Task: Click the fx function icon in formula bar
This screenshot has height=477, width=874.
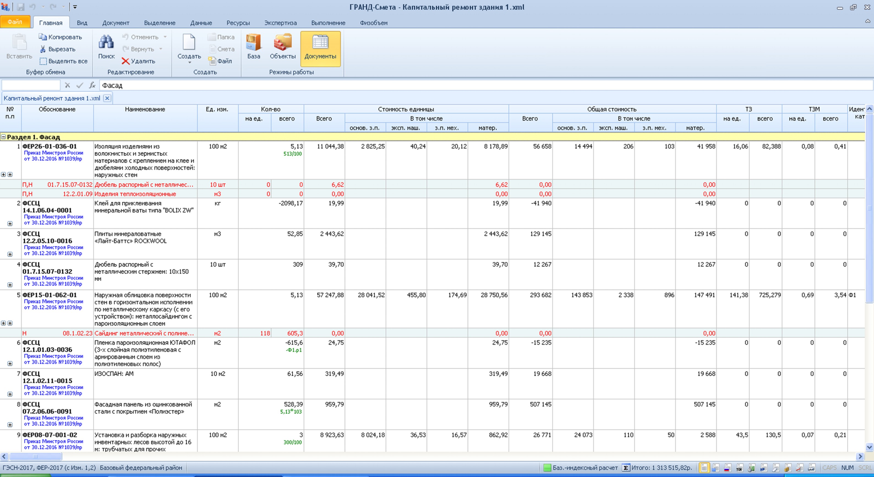Action: 92,85
